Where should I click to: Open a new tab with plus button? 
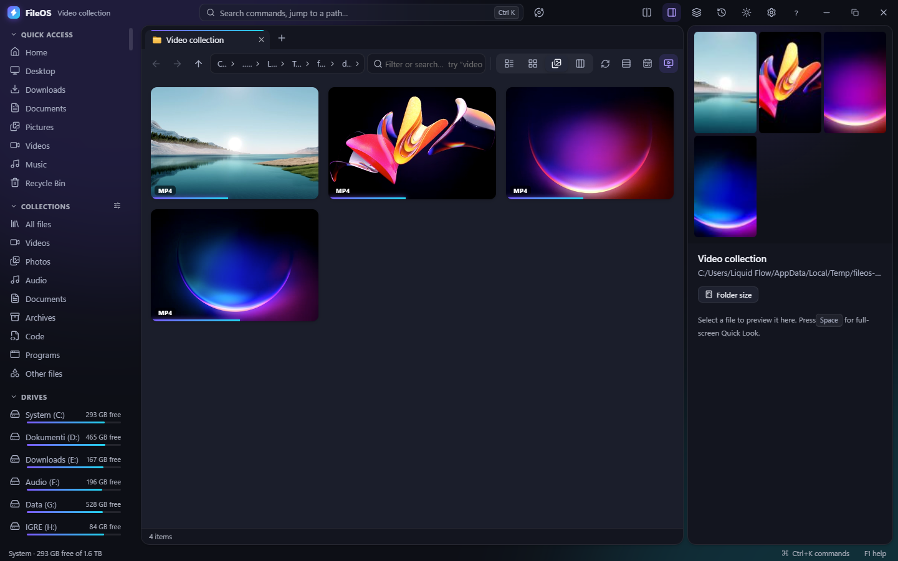point(282,39)
